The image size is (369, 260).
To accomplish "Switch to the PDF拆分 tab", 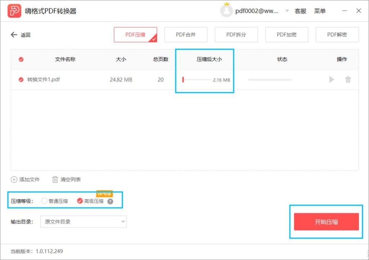I will tap(236, 35).
